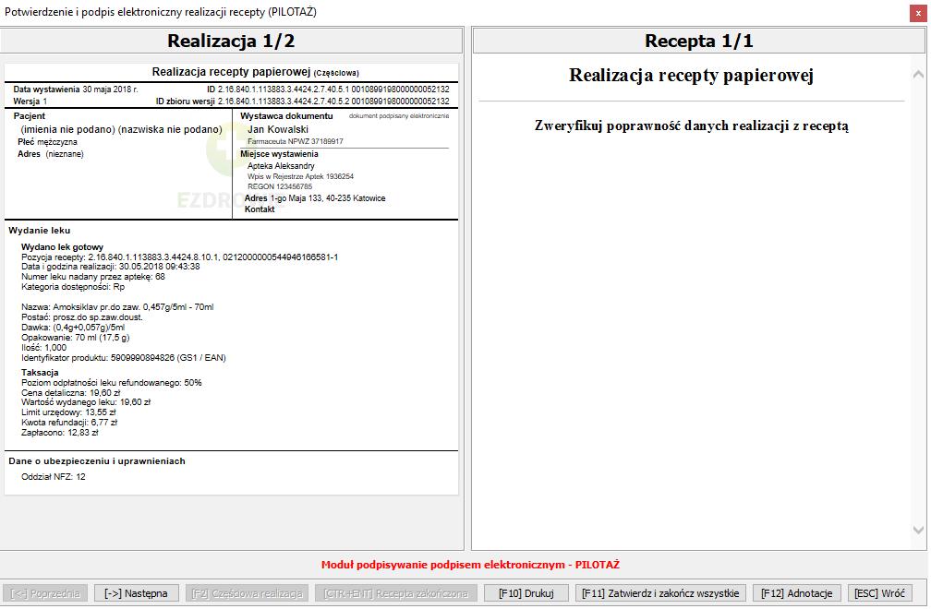
Task: Go back with [ESC] Wróć
Action: tap(879, 593)
